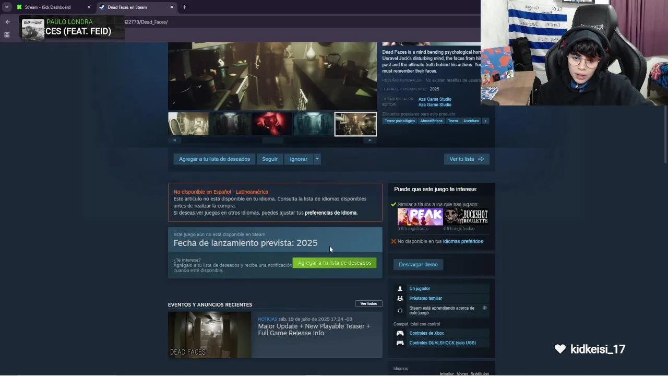This screenshot has height=376, width=668.
Task: Open the Atmosféricos tag
Action: tap(431, 121)
